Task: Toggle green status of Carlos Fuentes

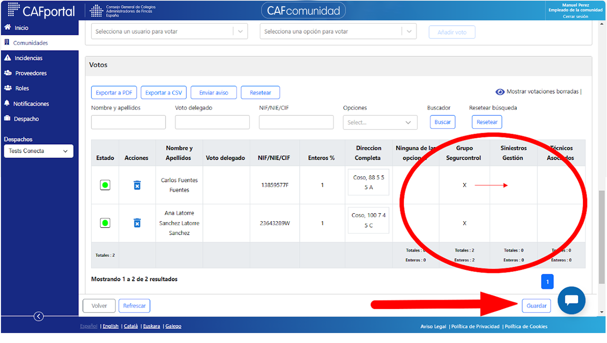Action: tap(105, 185)
